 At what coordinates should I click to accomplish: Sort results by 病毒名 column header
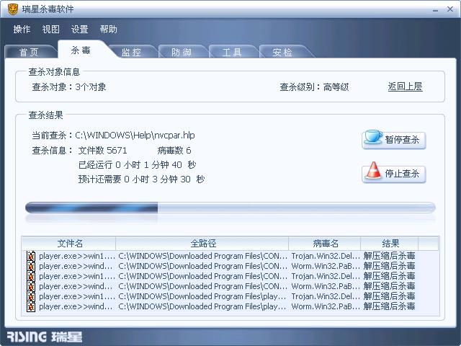[x=325, y=244]
